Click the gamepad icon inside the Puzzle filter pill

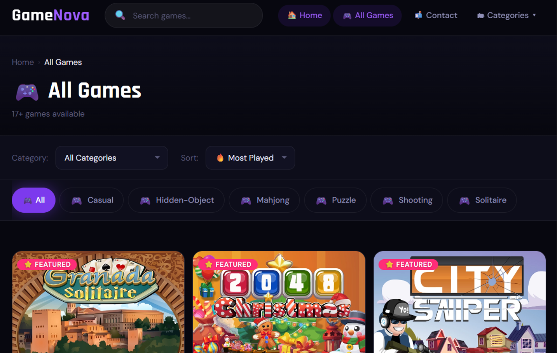(x=322, y=200)
